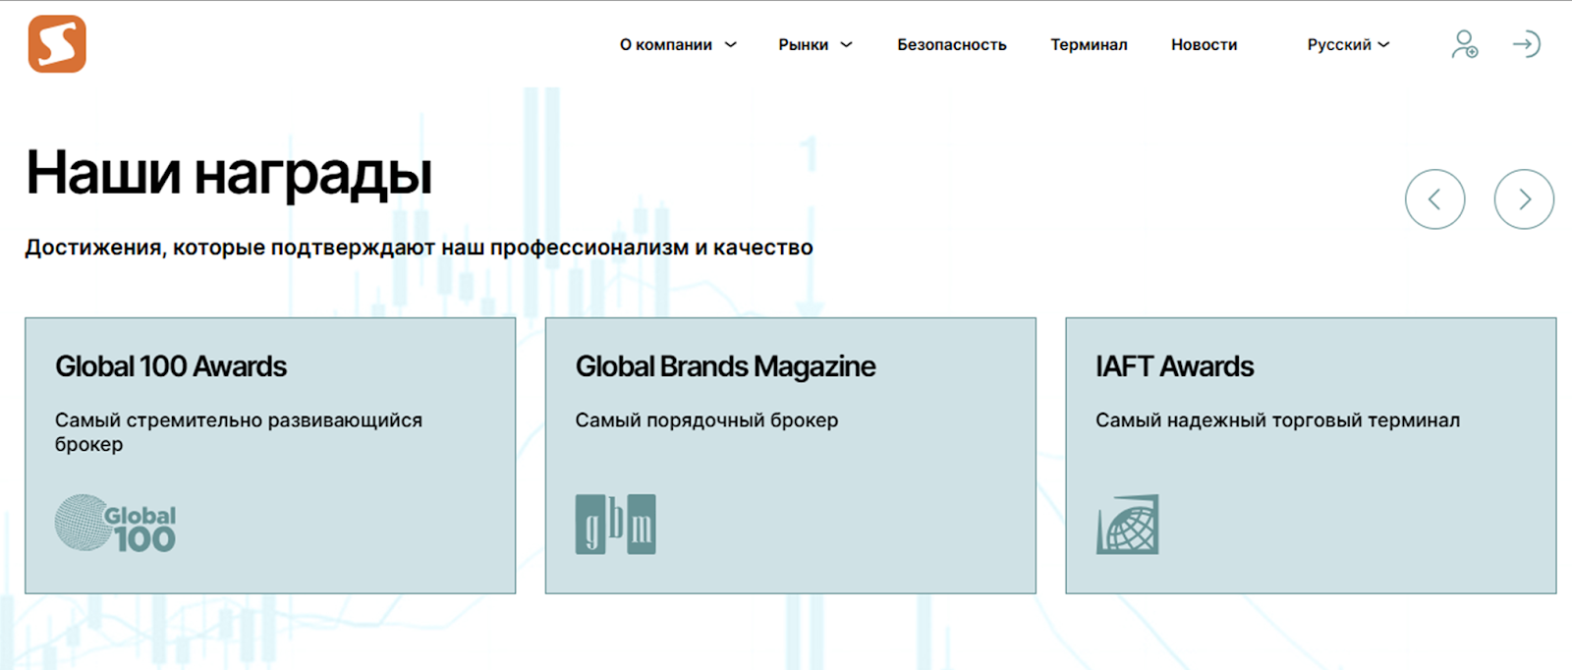Screen dimensions: 1572x670
Task: Expand the О компании menu
Action: point(678,44)
